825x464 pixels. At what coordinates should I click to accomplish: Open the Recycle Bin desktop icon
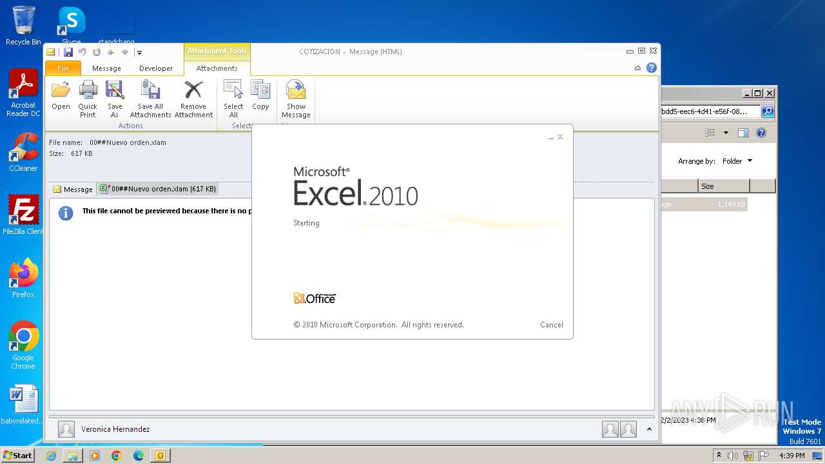click(x=23, y=26)
